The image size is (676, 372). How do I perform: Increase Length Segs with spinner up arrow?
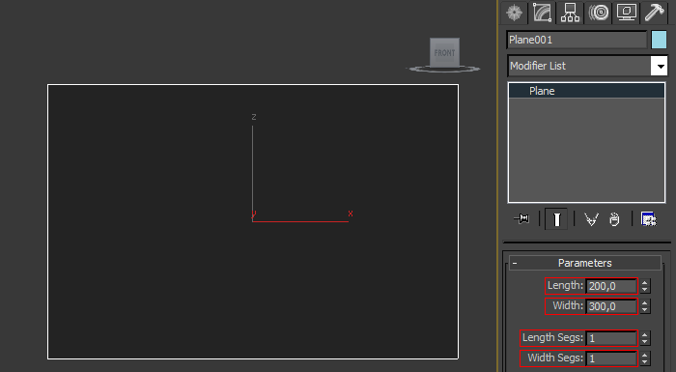point(644,335)
